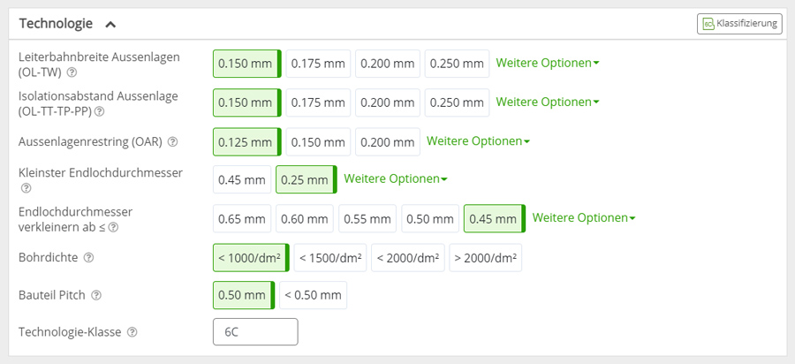
Task: Choose 0.250 mm Isolationsabstand Aussenlage
Action: pyautogui.click(x=457, y=102)
